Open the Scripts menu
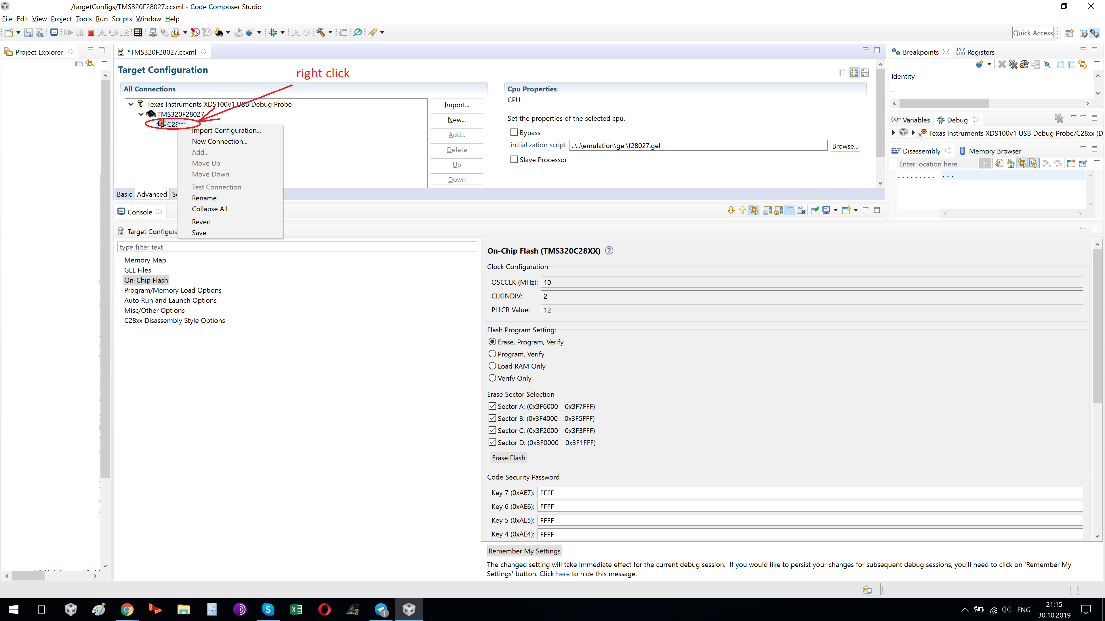The image size is (1105, 621). pyautogui.click(x=122, y=19)
